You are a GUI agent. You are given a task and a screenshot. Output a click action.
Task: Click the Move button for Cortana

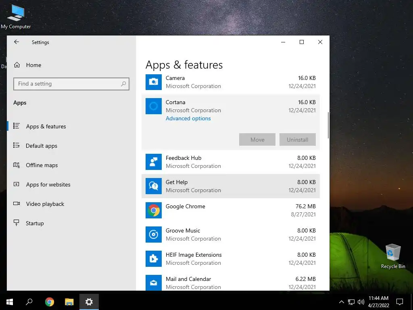257,139
